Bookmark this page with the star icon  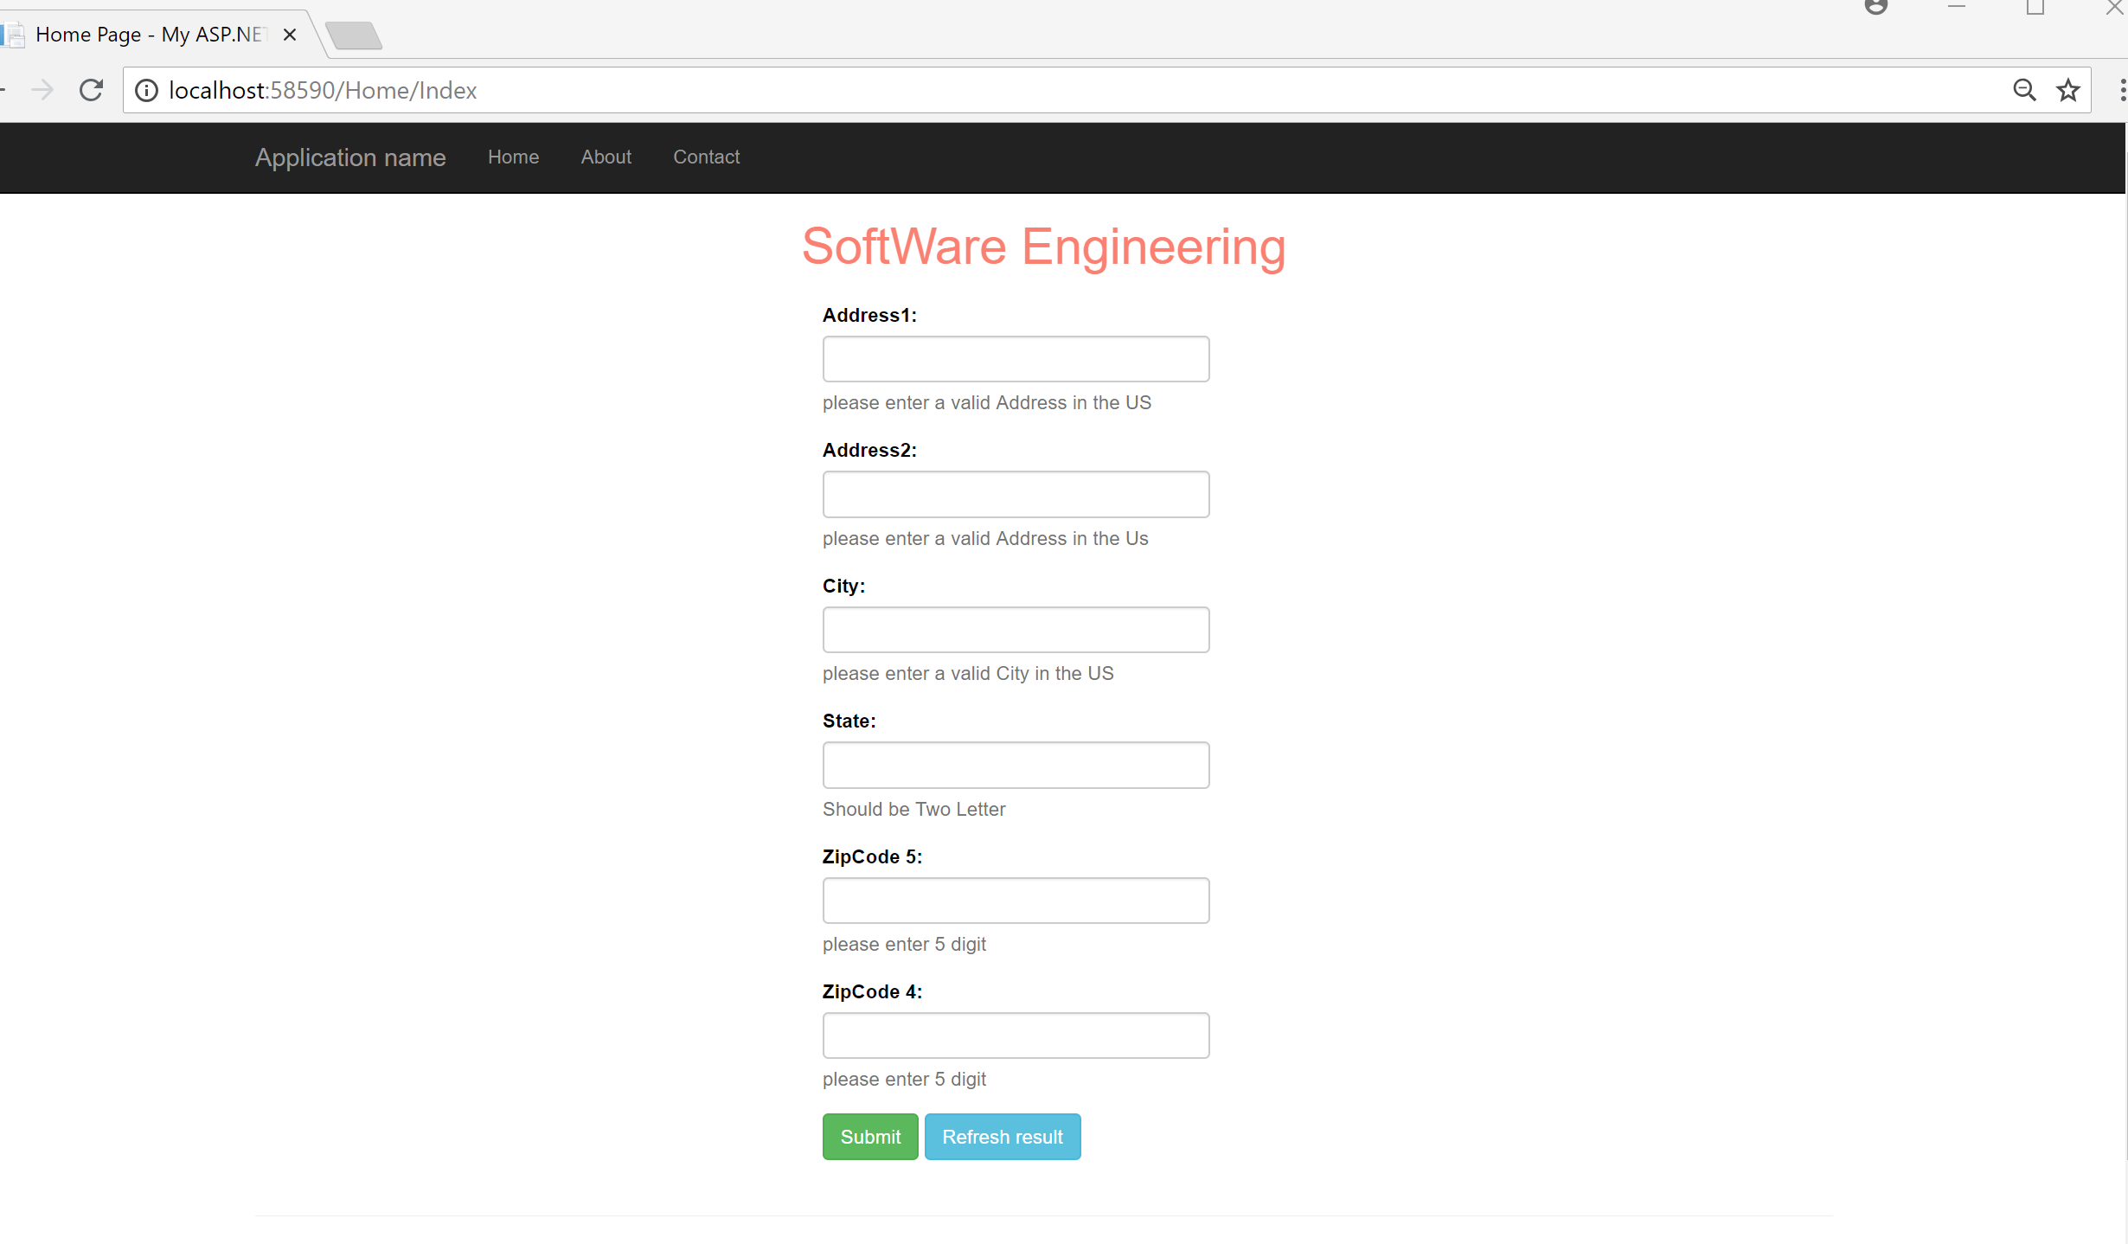pyautogui.click(x=2067, y=90)
